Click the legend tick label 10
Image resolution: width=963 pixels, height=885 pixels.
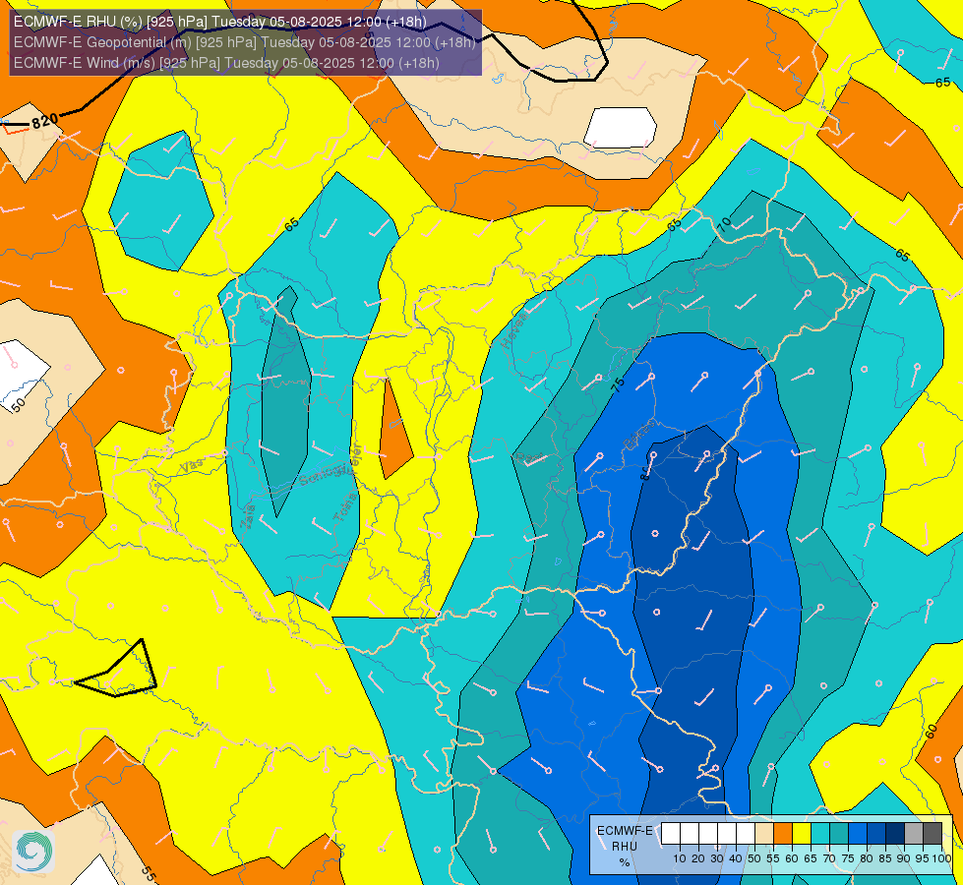click(x=680, y=858)
